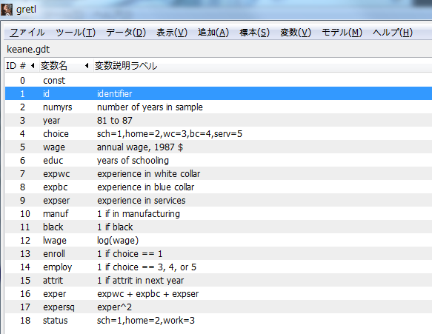Click the 変数説明ラベル column header
This screenshot has width=432, height=334.
(x=126, y=66)
